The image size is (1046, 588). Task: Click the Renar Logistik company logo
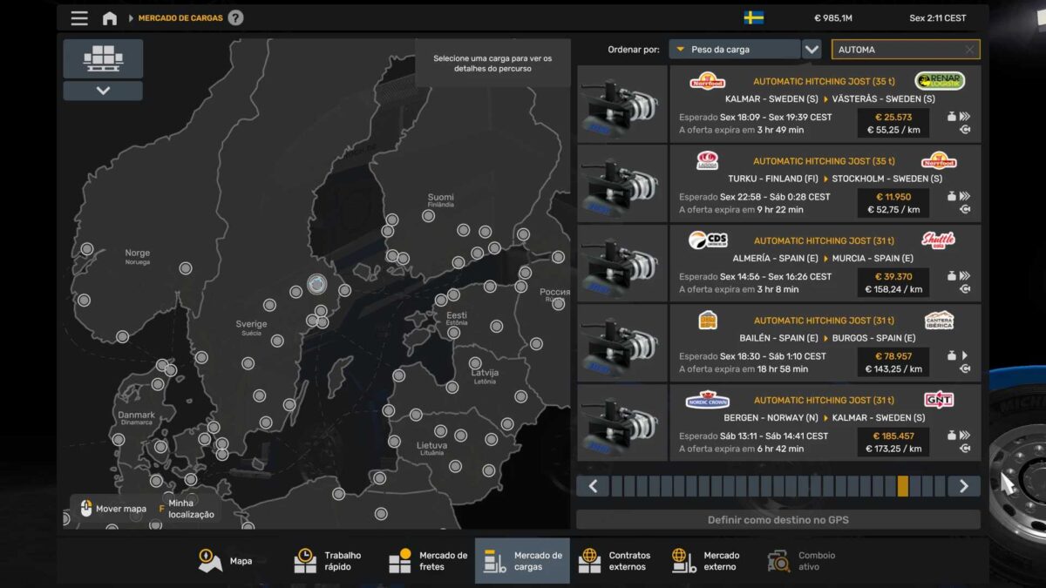[939, 81]
